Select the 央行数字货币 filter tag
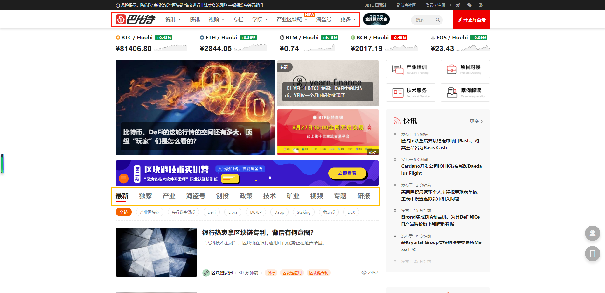Screen dimensions: 605x293 (x=183, y=212)
